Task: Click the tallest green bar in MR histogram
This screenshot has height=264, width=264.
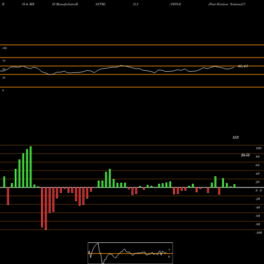Action: coord(31,167)
